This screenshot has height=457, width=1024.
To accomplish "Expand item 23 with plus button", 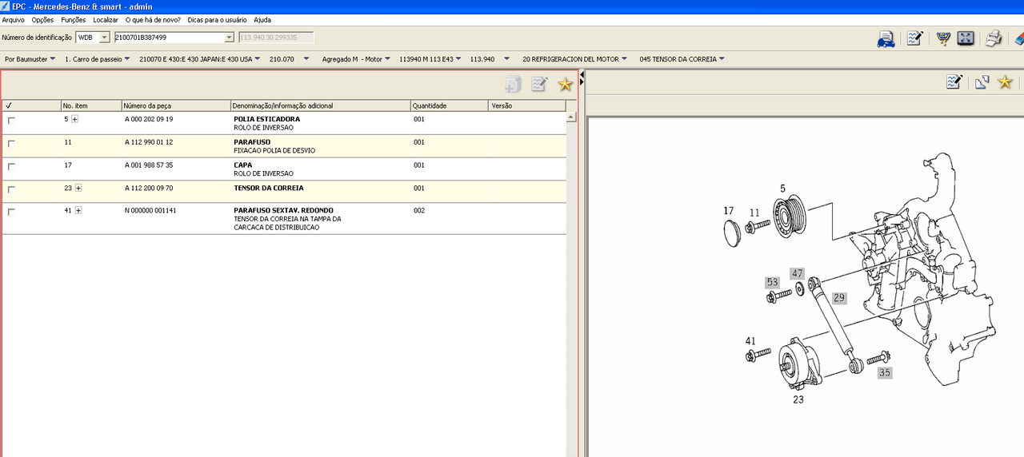I will point(78,188).
